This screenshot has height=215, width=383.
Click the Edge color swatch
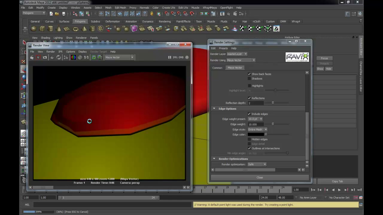click(x=256, y=134)
